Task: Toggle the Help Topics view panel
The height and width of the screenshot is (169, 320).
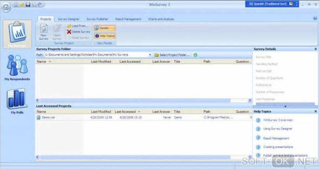Action: 105,36
